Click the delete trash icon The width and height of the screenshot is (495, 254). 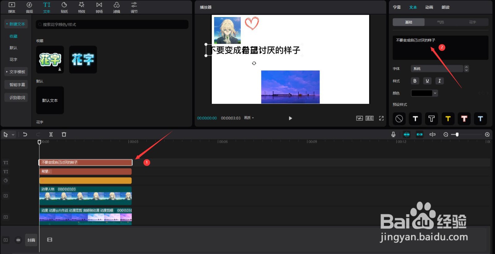[64, 134]
